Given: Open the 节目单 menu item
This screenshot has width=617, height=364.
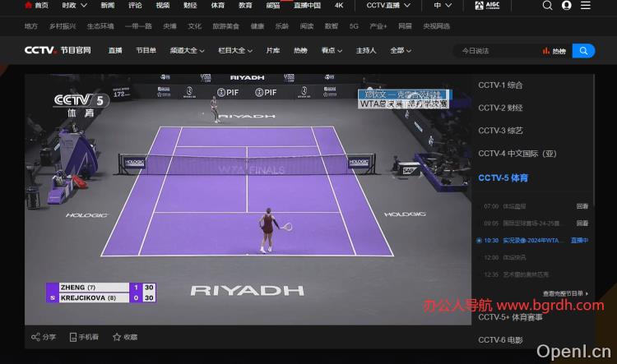Looking at the screenshot, I should pyautogui.click(x=146, y=51).
